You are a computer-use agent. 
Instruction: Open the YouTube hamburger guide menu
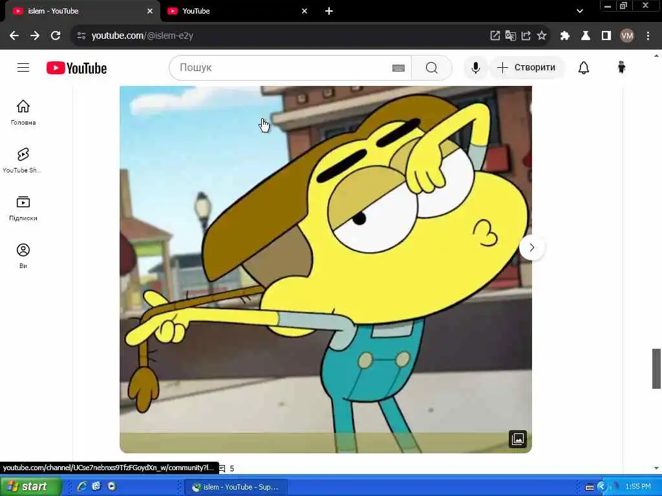[x=23, y=67]
